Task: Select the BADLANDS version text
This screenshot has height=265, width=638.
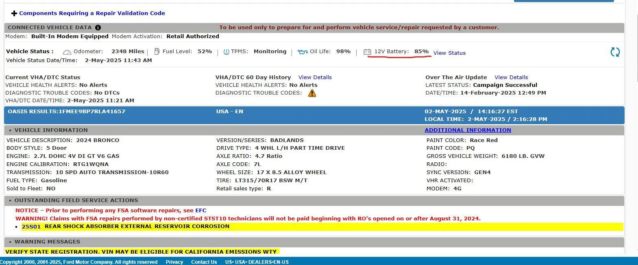Action: [x=287, y=140]
